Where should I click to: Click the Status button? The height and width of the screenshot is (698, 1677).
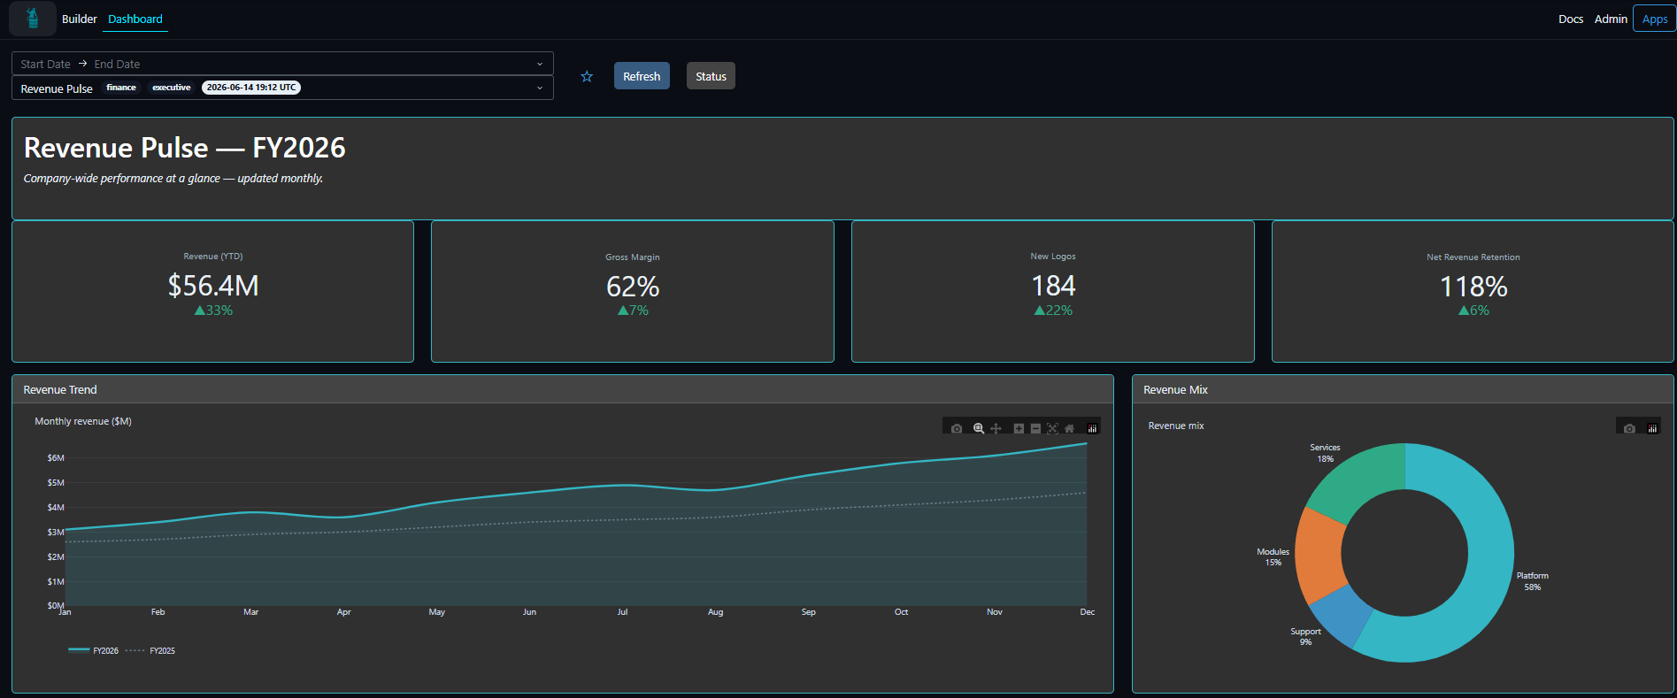point(711,76)
